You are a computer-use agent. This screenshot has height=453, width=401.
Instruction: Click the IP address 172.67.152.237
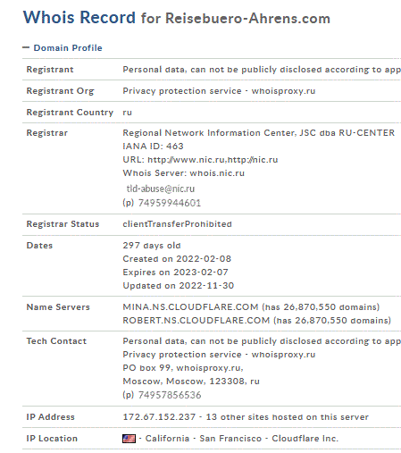point(159,417)
